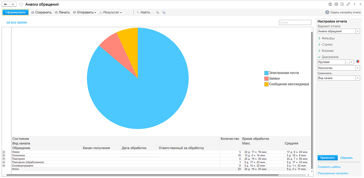
Task: Click the printer icon in title bar
Action: (336, 4)
